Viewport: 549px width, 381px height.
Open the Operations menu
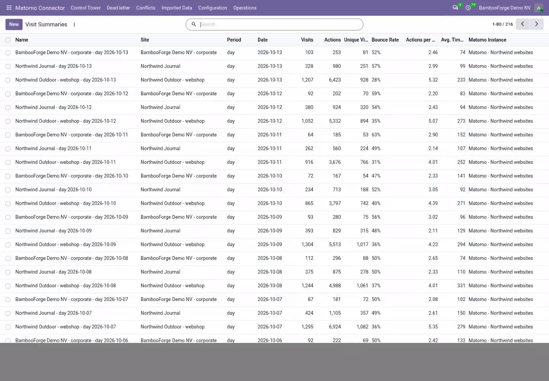tap(245, 8)
